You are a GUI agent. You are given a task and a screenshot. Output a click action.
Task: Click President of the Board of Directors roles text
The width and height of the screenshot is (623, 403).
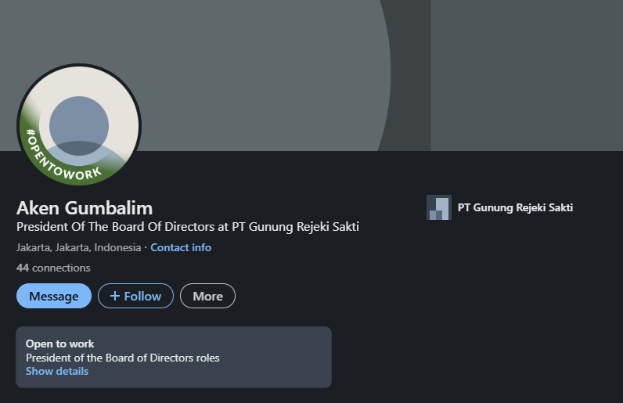(123, 358)
